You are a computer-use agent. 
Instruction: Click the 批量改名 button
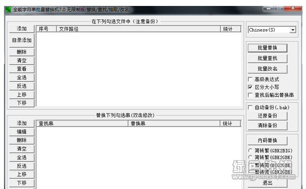pos(267,69)
